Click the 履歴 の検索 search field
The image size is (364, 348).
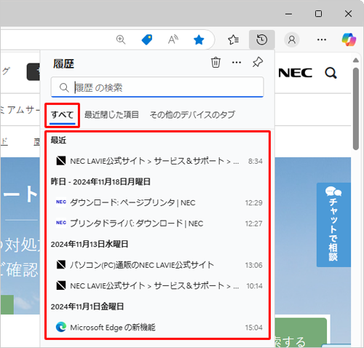point(157,87)
